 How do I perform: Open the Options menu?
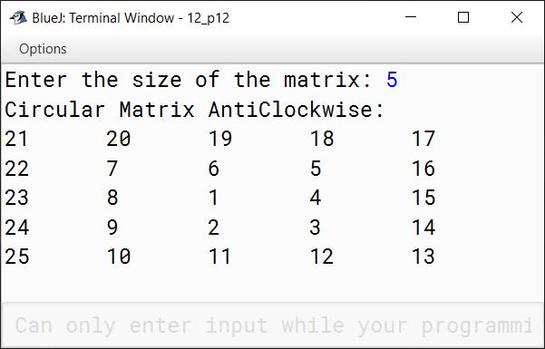43,49
